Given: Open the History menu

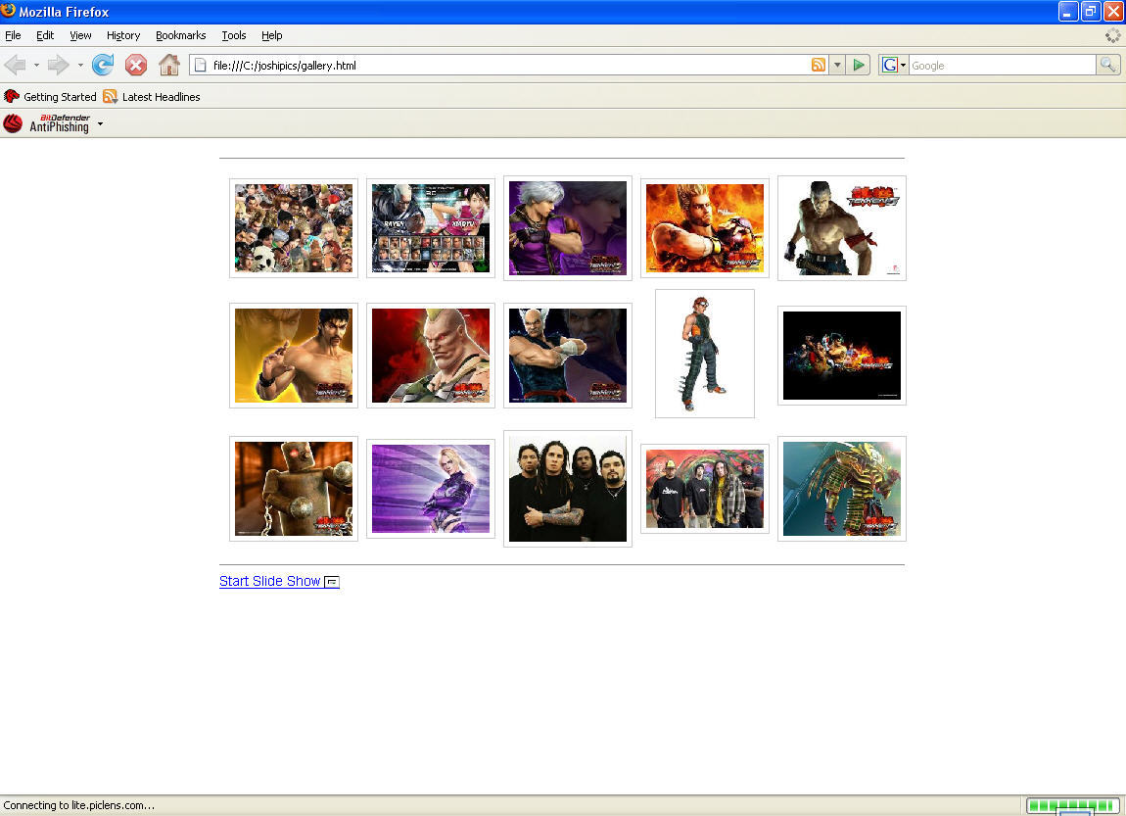Looking at the screenshot, I should coord(122,35).
